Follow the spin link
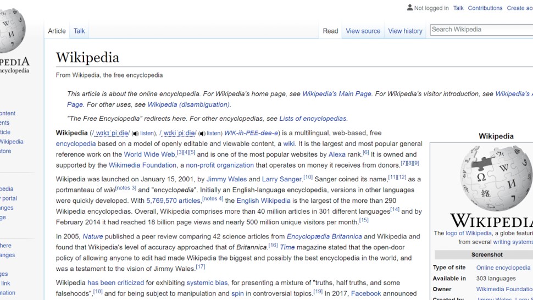Image resolution: width=533 pixels, height=300 pixels. click(x=237, y=293)
